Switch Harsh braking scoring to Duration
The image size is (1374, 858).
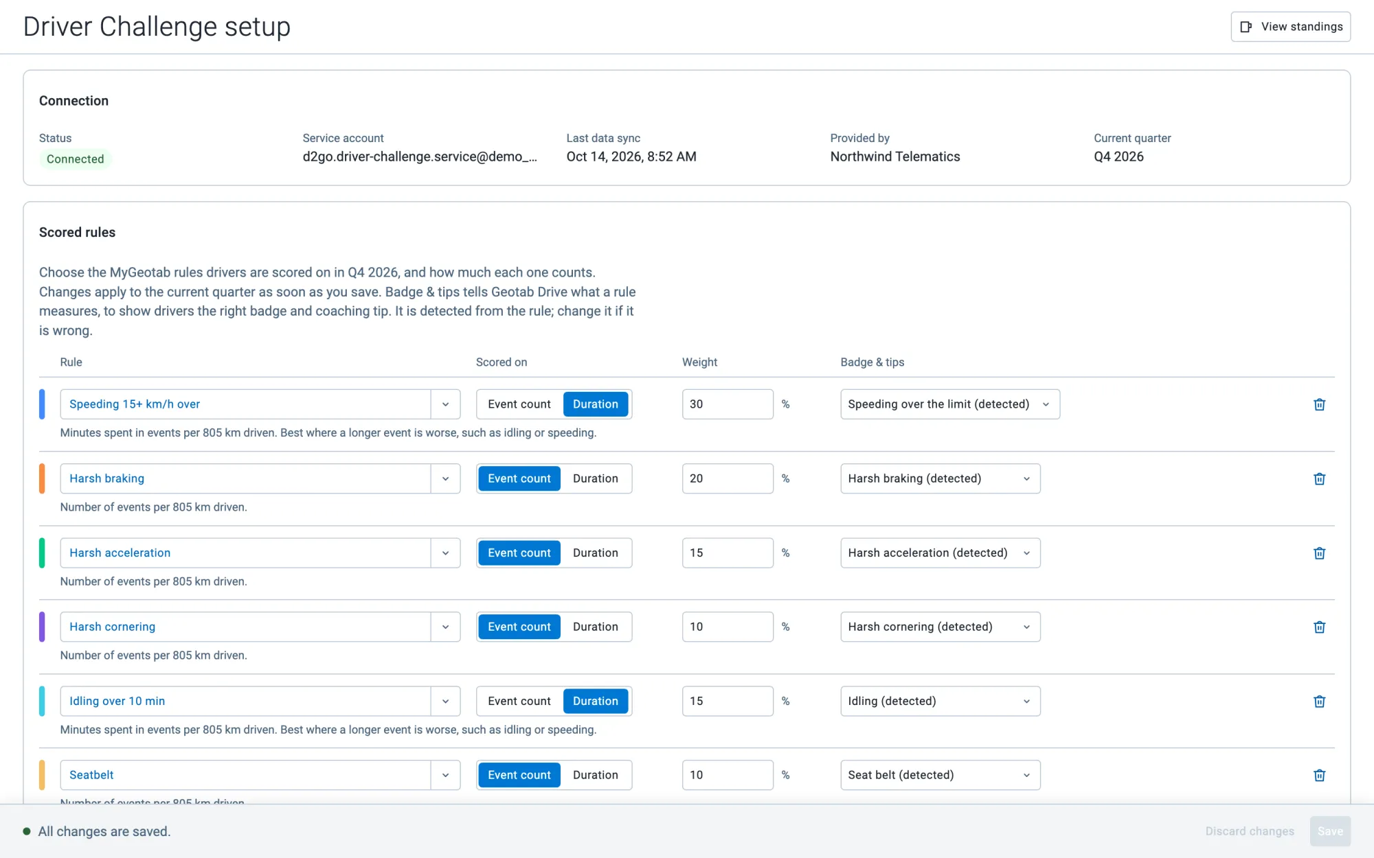[x=596, y=478]
